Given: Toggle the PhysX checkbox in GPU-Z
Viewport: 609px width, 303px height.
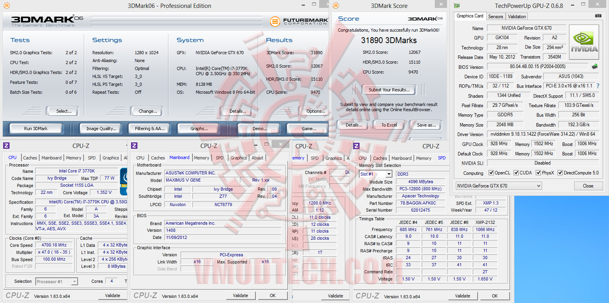Looking at the screenshot, I should [538, 173].
